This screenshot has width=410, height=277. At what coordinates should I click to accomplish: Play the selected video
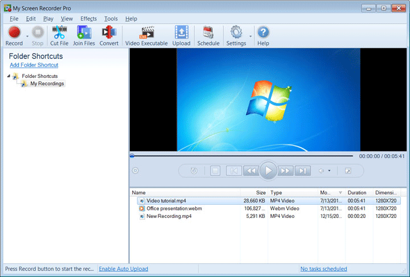pyautogui.click(x=268, y=171)
